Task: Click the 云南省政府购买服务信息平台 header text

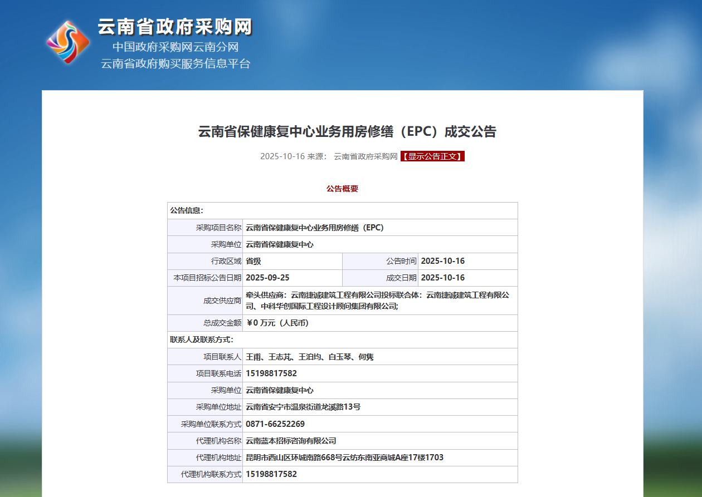Action: click(x=175, y=63)
